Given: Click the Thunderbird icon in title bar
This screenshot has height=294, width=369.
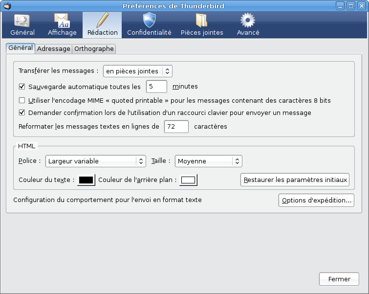Looking at the screenshot, I should pos(7,6).
